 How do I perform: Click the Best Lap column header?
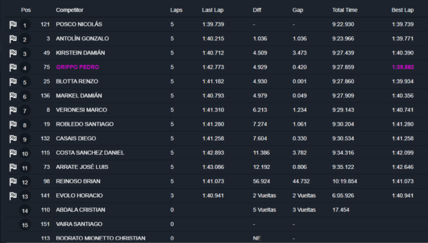pyautogui.click(x=402, y=10)
